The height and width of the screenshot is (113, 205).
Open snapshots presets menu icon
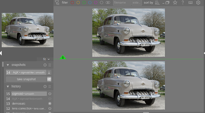(50, 65)
